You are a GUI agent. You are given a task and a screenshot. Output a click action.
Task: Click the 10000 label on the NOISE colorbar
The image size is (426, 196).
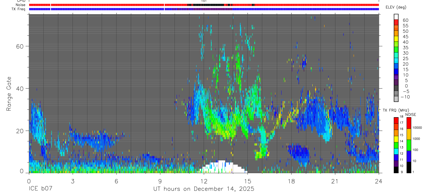pos(417,128)
